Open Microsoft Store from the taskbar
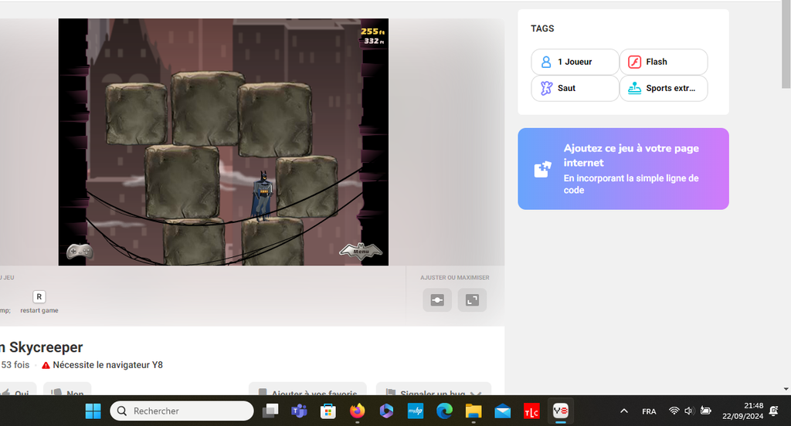791x426 pixels. (328, 411)
